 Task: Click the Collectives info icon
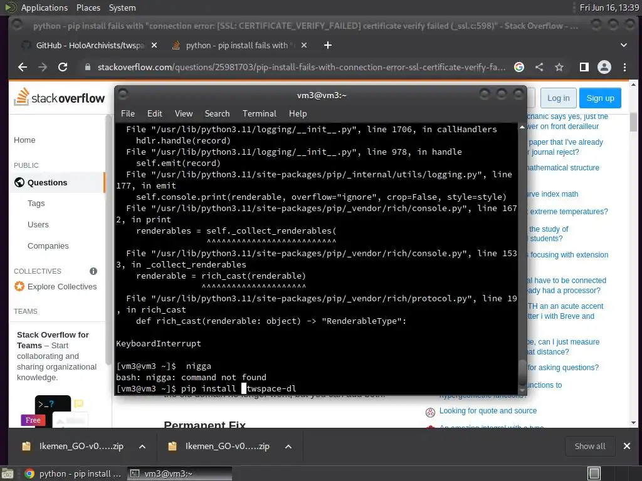pyautogui.click(x=93, y=271)
